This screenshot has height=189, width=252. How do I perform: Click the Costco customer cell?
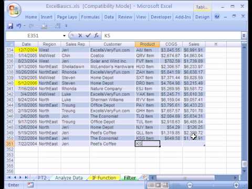coord(112,56)
